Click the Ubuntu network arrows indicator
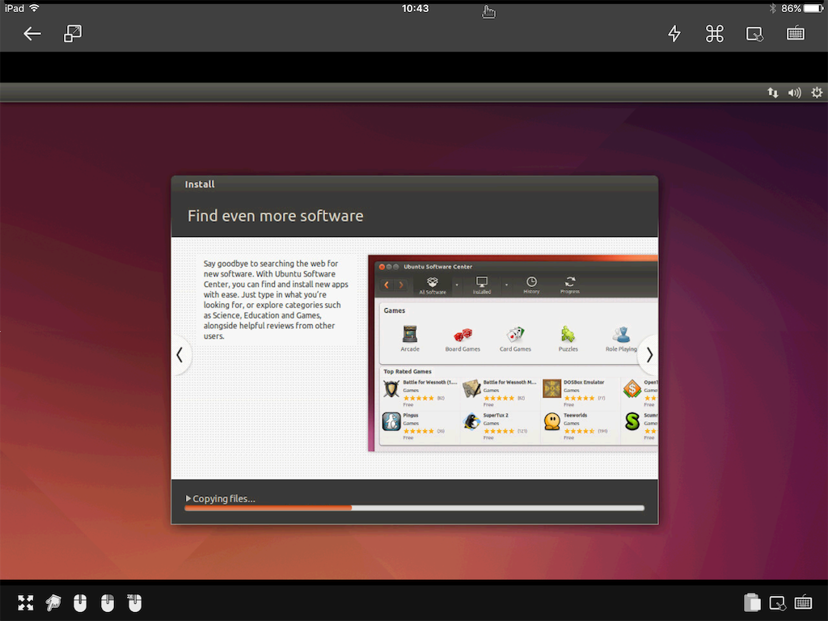This screenshot has width=828, height=621. coord(772,93)
